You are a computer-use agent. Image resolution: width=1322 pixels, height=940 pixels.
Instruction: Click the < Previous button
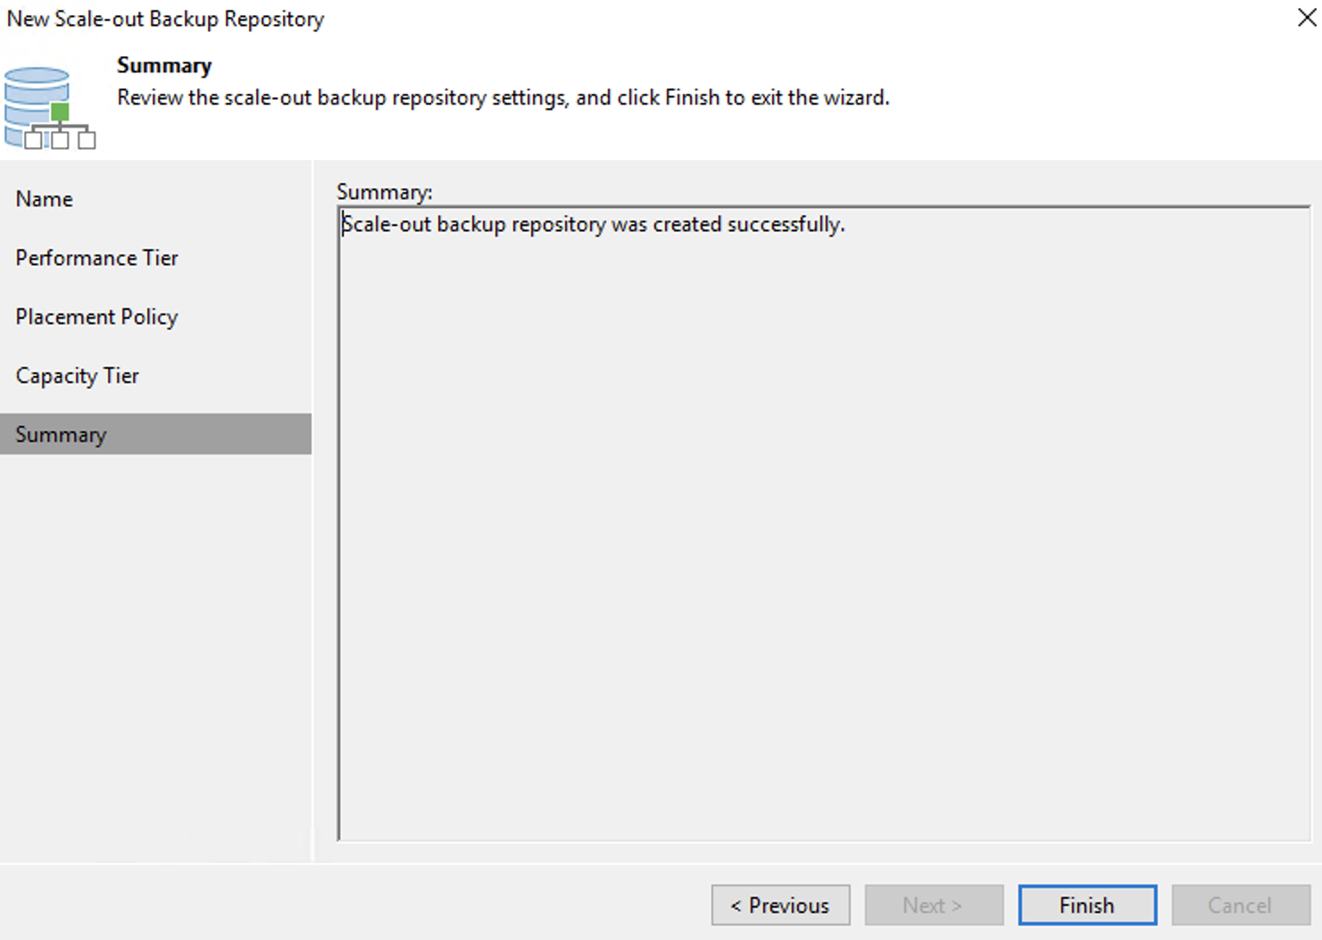point(780,905)
